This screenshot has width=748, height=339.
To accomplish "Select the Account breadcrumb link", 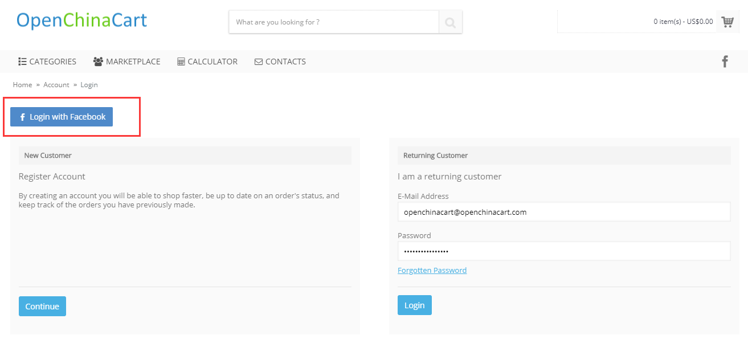I will 56,84.
